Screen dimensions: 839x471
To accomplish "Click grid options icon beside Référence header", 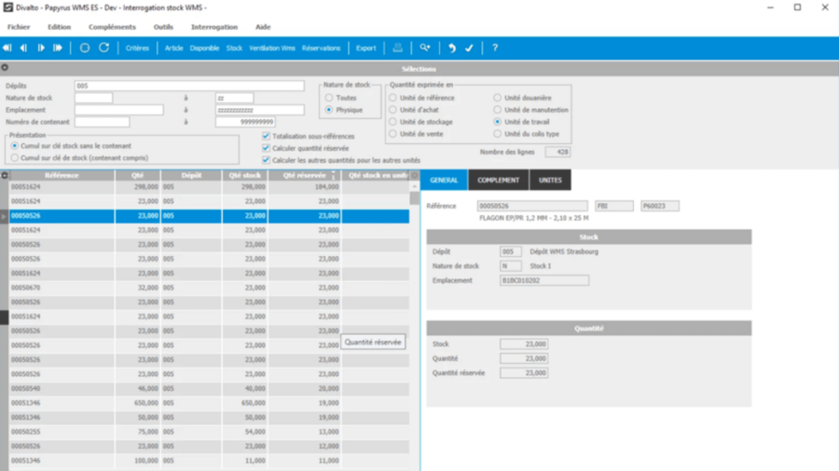I will point(5,175).
